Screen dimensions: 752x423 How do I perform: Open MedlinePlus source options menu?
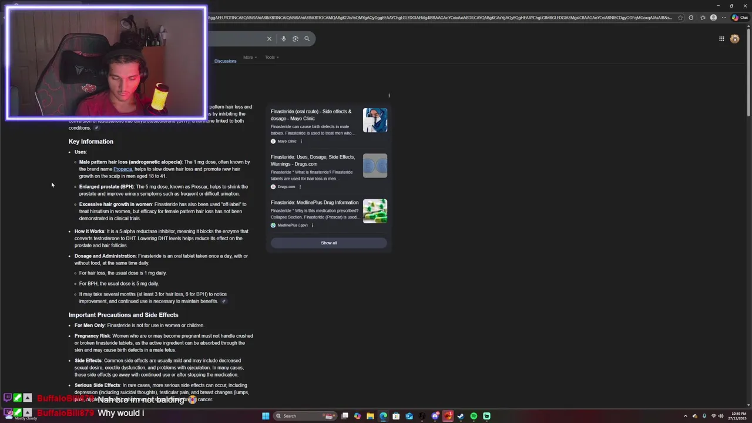click(312, 225)
